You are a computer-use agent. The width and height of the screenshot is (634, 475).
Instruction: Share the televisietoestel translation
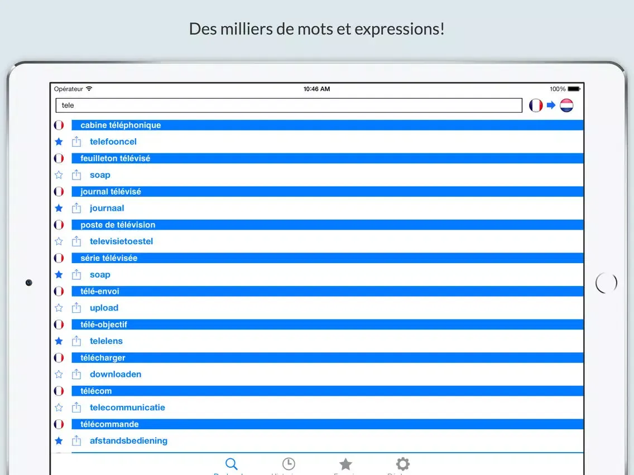pos(76,241)
